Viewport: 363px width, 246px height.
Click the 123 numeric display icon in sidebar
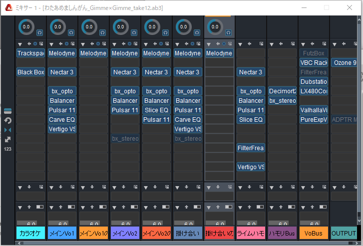pyautogui.click(x=7, y=149)
